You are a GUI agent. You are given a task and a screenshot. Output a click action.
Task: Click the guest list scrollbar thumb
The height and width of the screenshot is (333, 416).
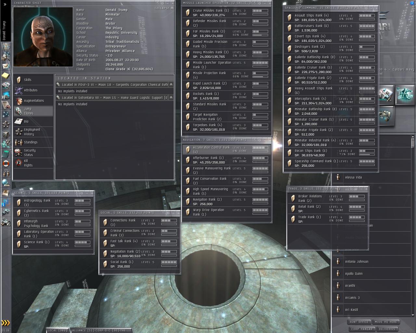pos(413,143)
